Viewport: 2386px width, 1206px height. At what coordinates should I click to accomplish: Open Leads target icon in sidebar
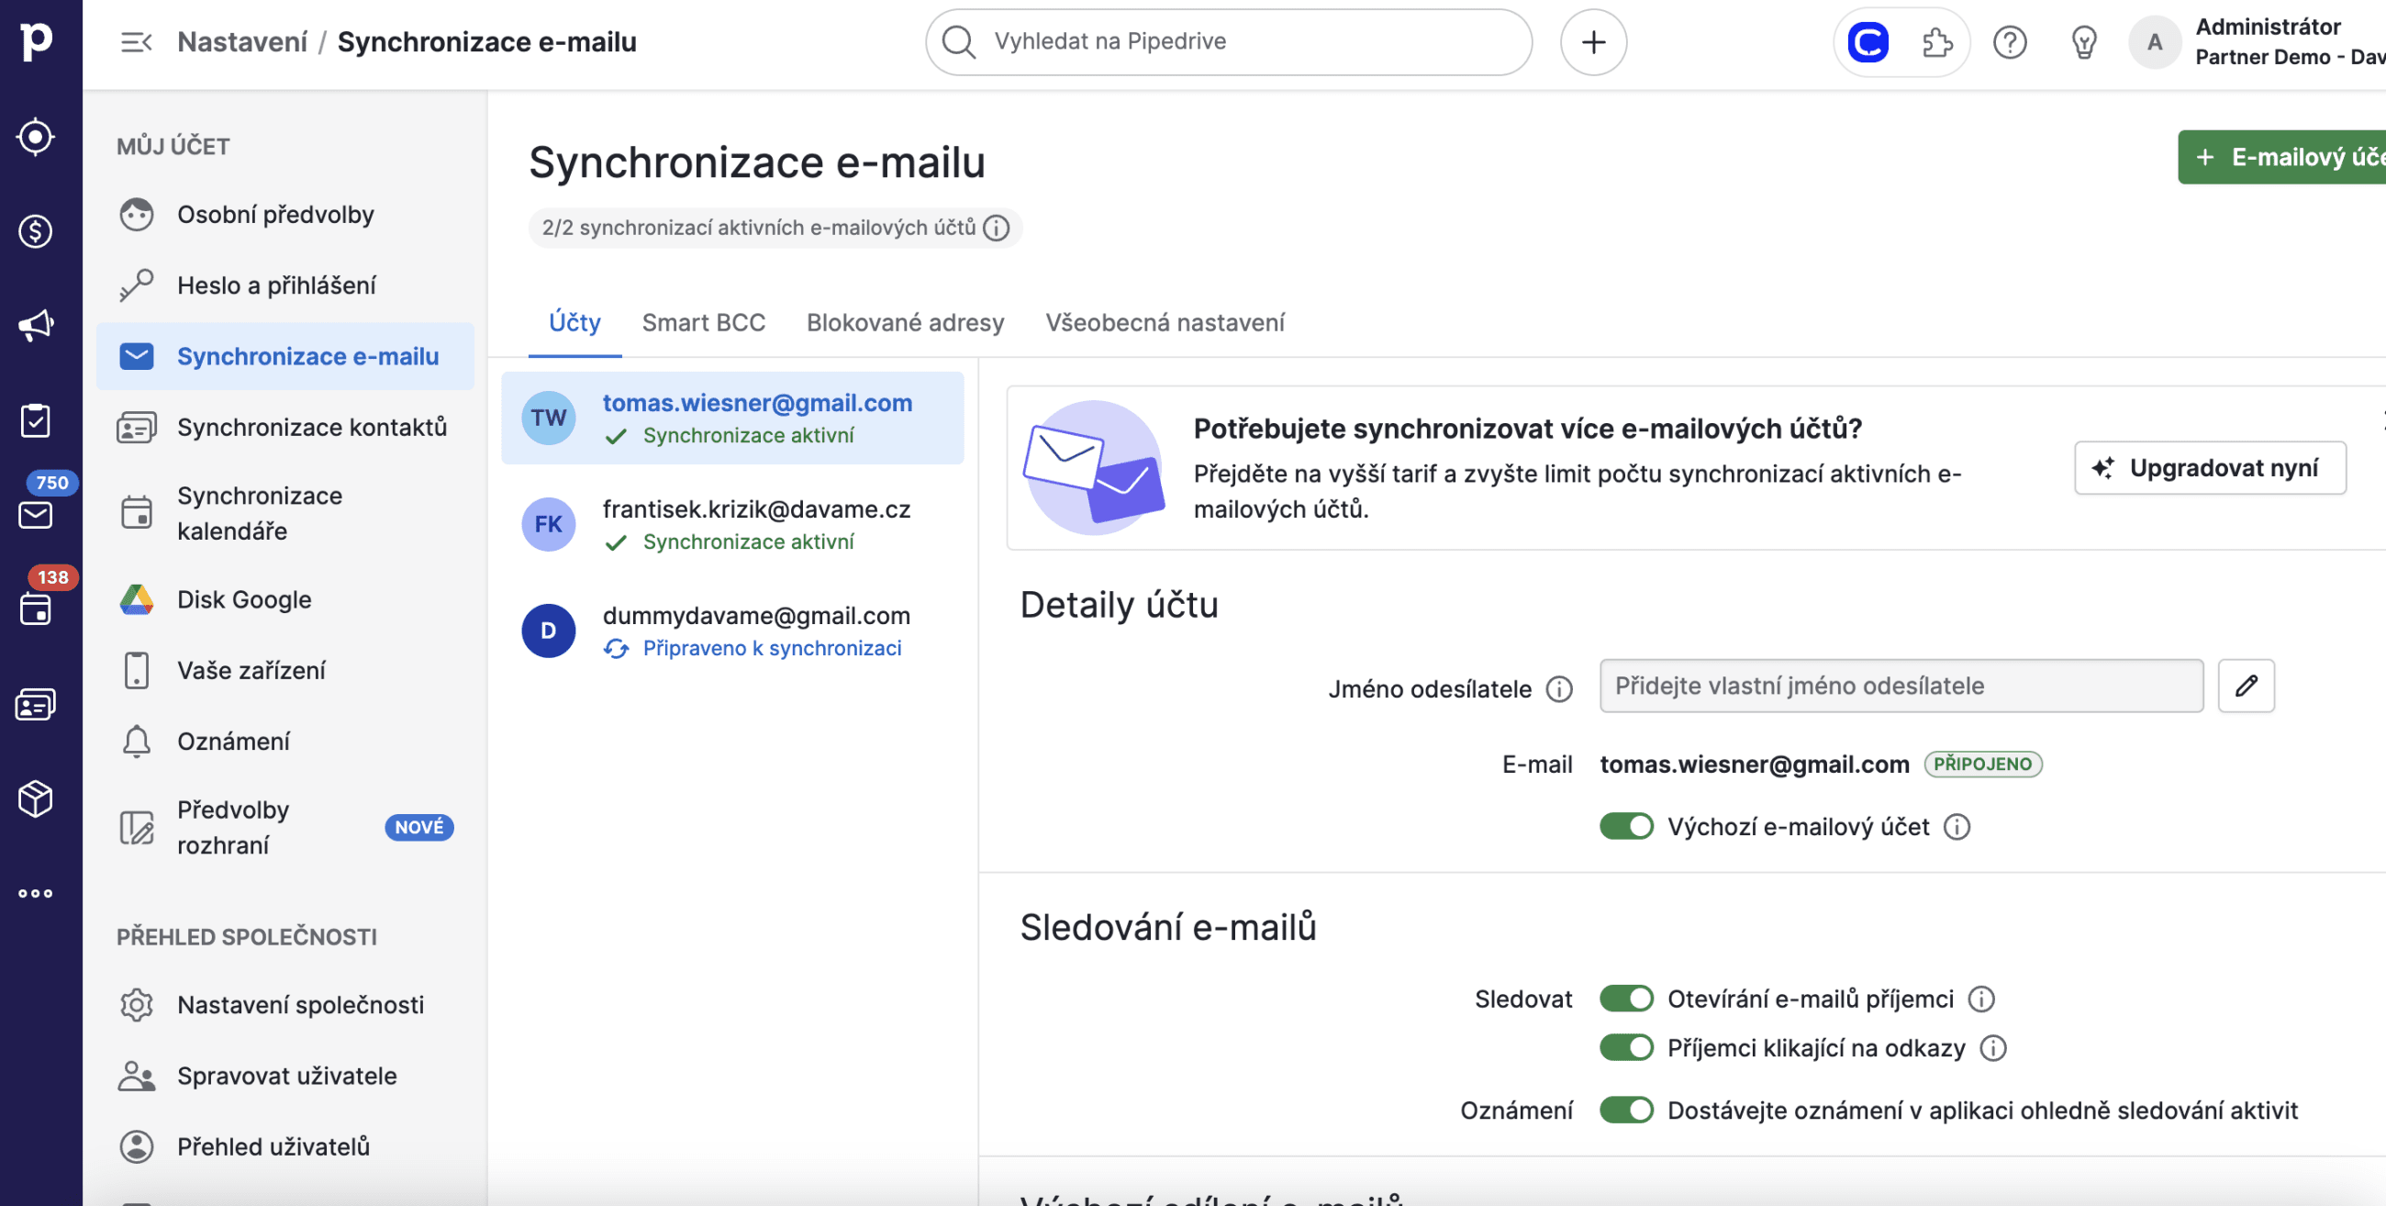[x=36, y=137]
